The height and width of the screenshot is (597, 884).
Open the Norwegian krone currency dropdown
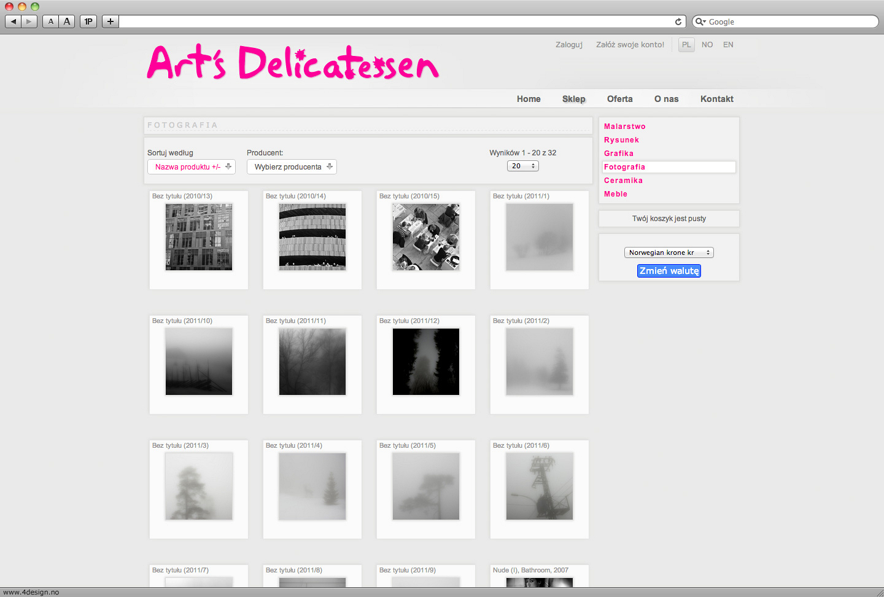click(x=669, y=252)
